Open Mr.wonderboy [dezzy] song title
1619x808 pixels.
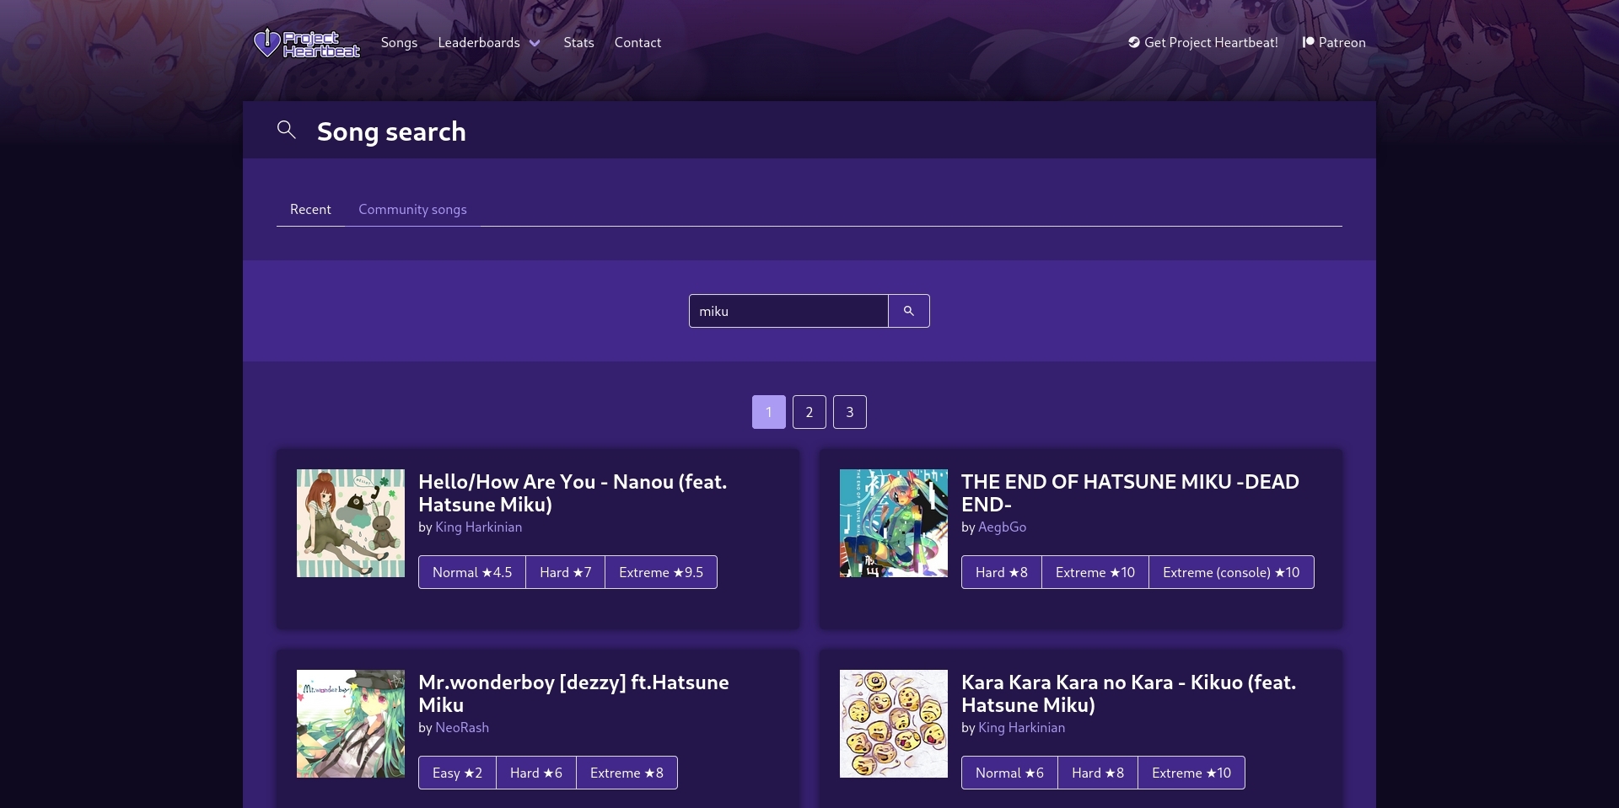coord(573,693)
